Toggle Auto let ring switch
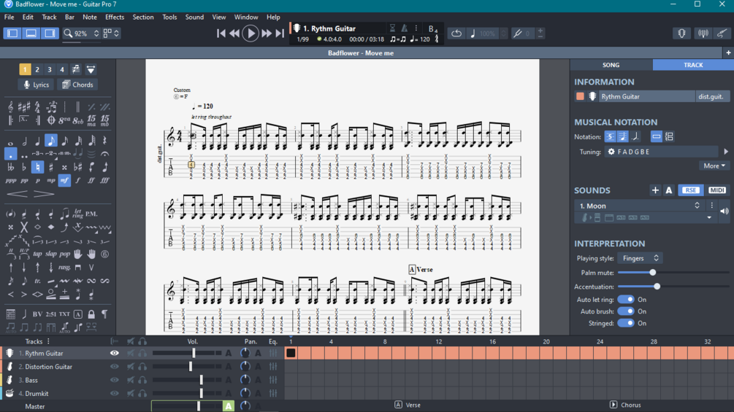 [626, 300]
